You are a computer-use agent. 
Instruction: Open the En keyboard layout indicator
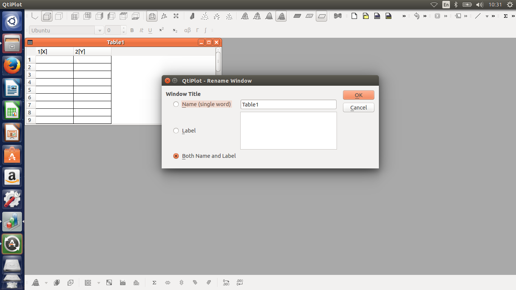coord(446,5)
